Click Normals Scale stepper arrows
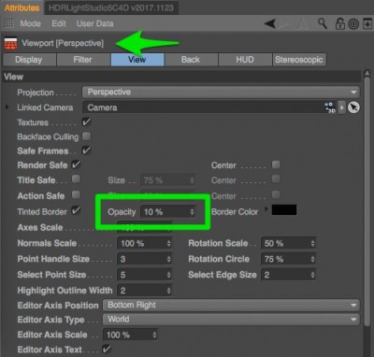 click(168, 243)
